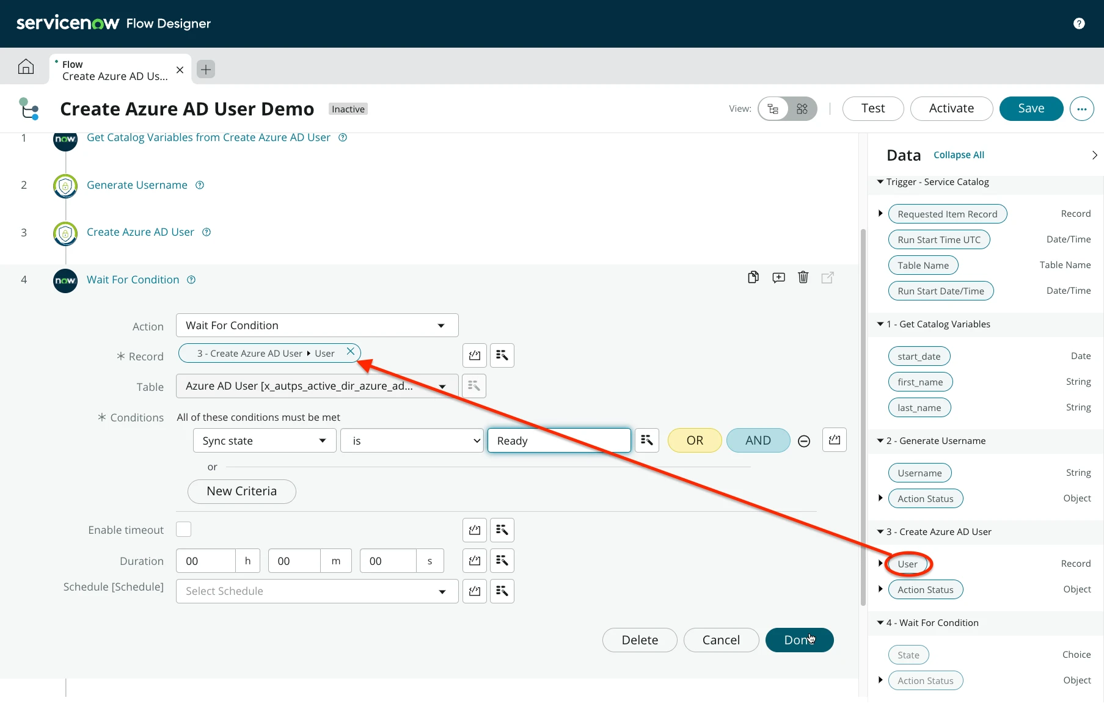The image size is (1104, 717).
Task: Click the home icon tab
Action: pos(26,67)
